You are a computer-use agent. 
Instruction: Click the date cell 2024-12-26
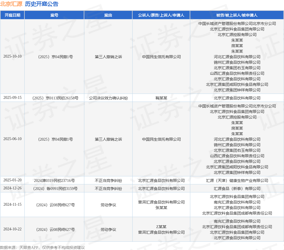12,188
